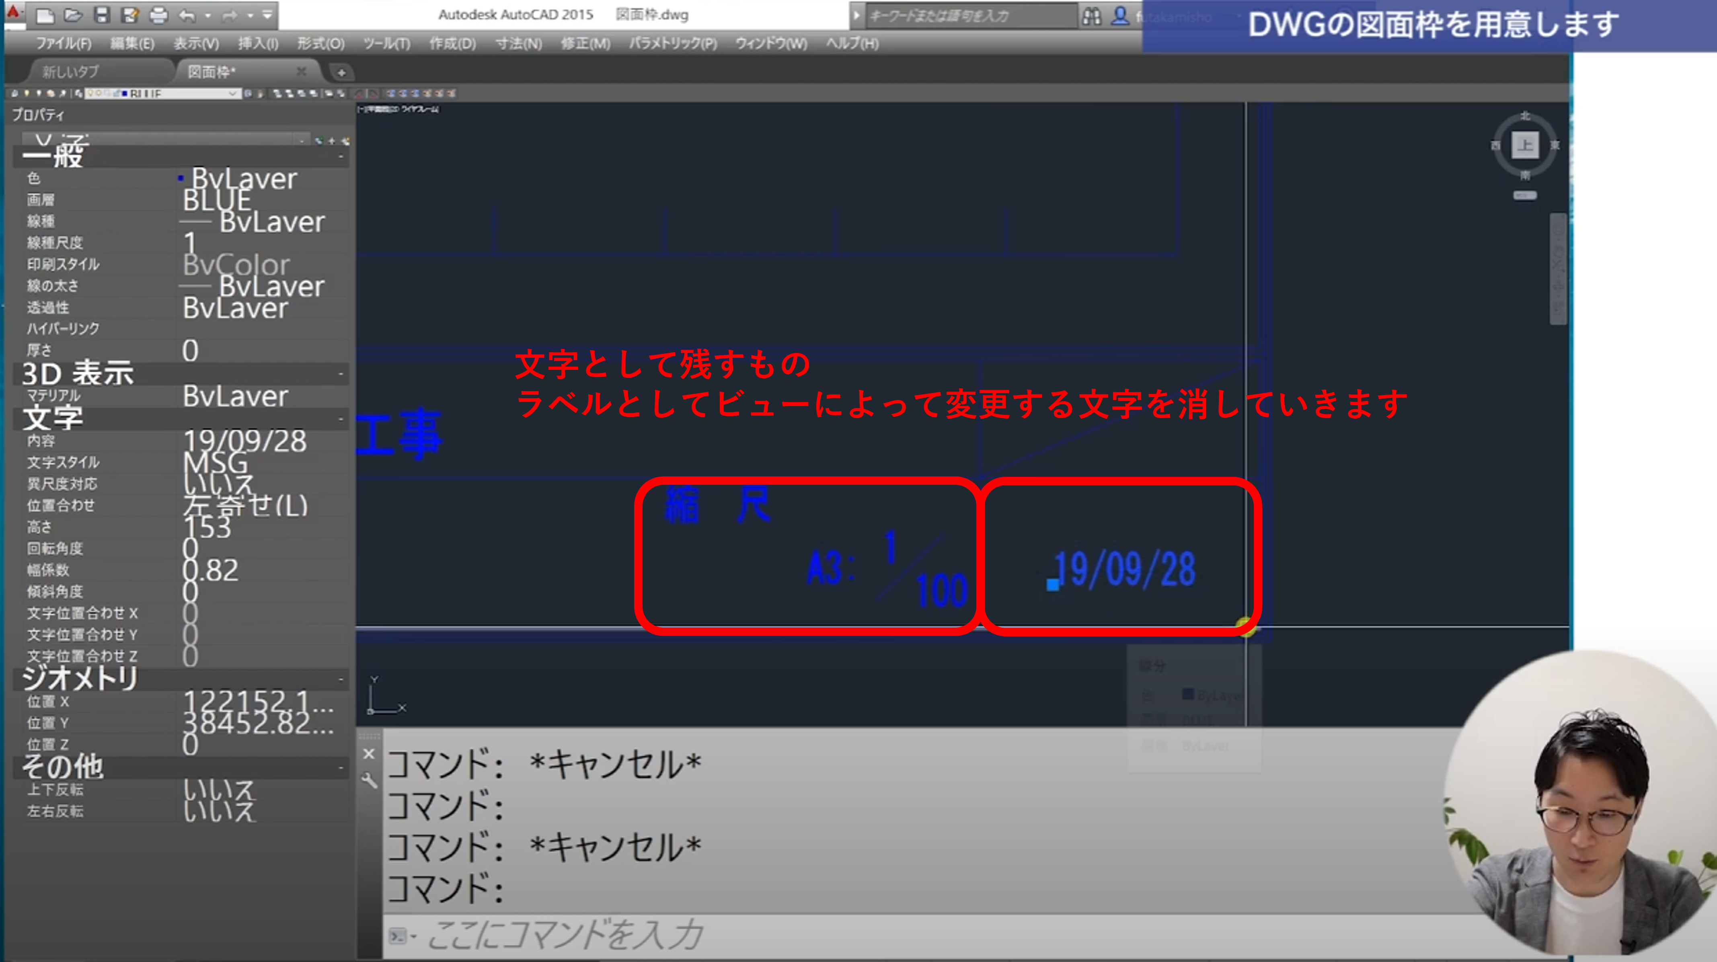Click the ViewCube top face
The image size is (1717, 962).
click(x=1525, y=145)
